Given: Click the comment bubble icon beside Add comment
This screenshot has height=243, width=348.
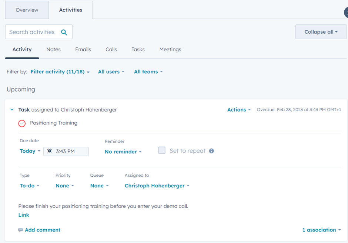Looking at the screenshot, I should coord(21,230).
